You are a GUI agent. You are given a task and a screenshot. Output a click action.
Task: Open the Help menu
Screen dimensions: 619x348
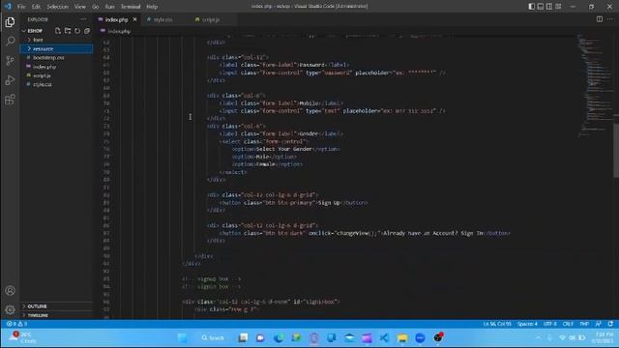pos(152,7)
